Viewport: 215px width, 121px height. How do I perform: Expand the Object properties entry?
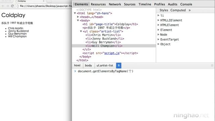pos(158,44)
